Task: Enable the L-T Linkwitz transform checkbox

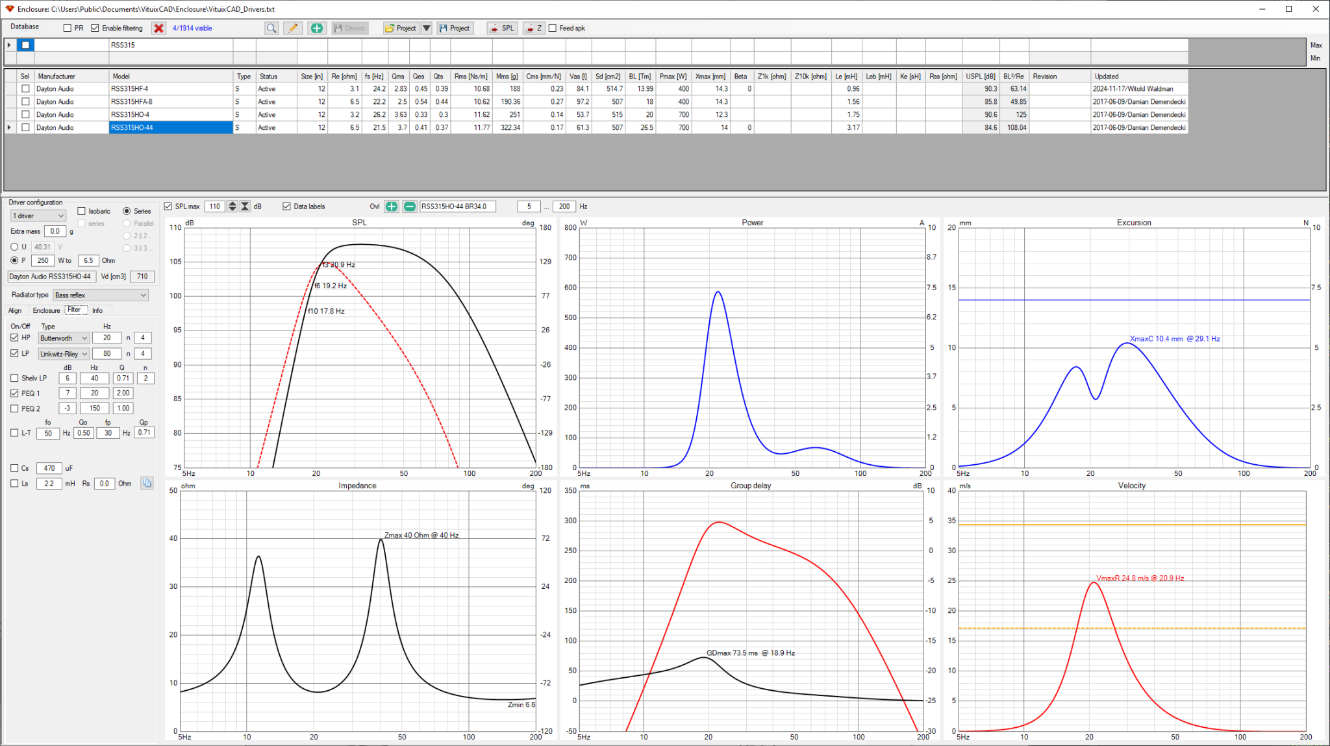Action: 14,432
